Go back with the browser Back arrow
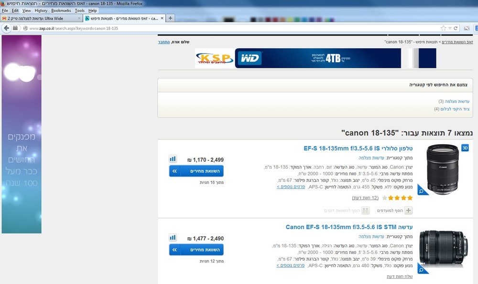Viewport: 478px width, 284px height. (x=6, y=28)
